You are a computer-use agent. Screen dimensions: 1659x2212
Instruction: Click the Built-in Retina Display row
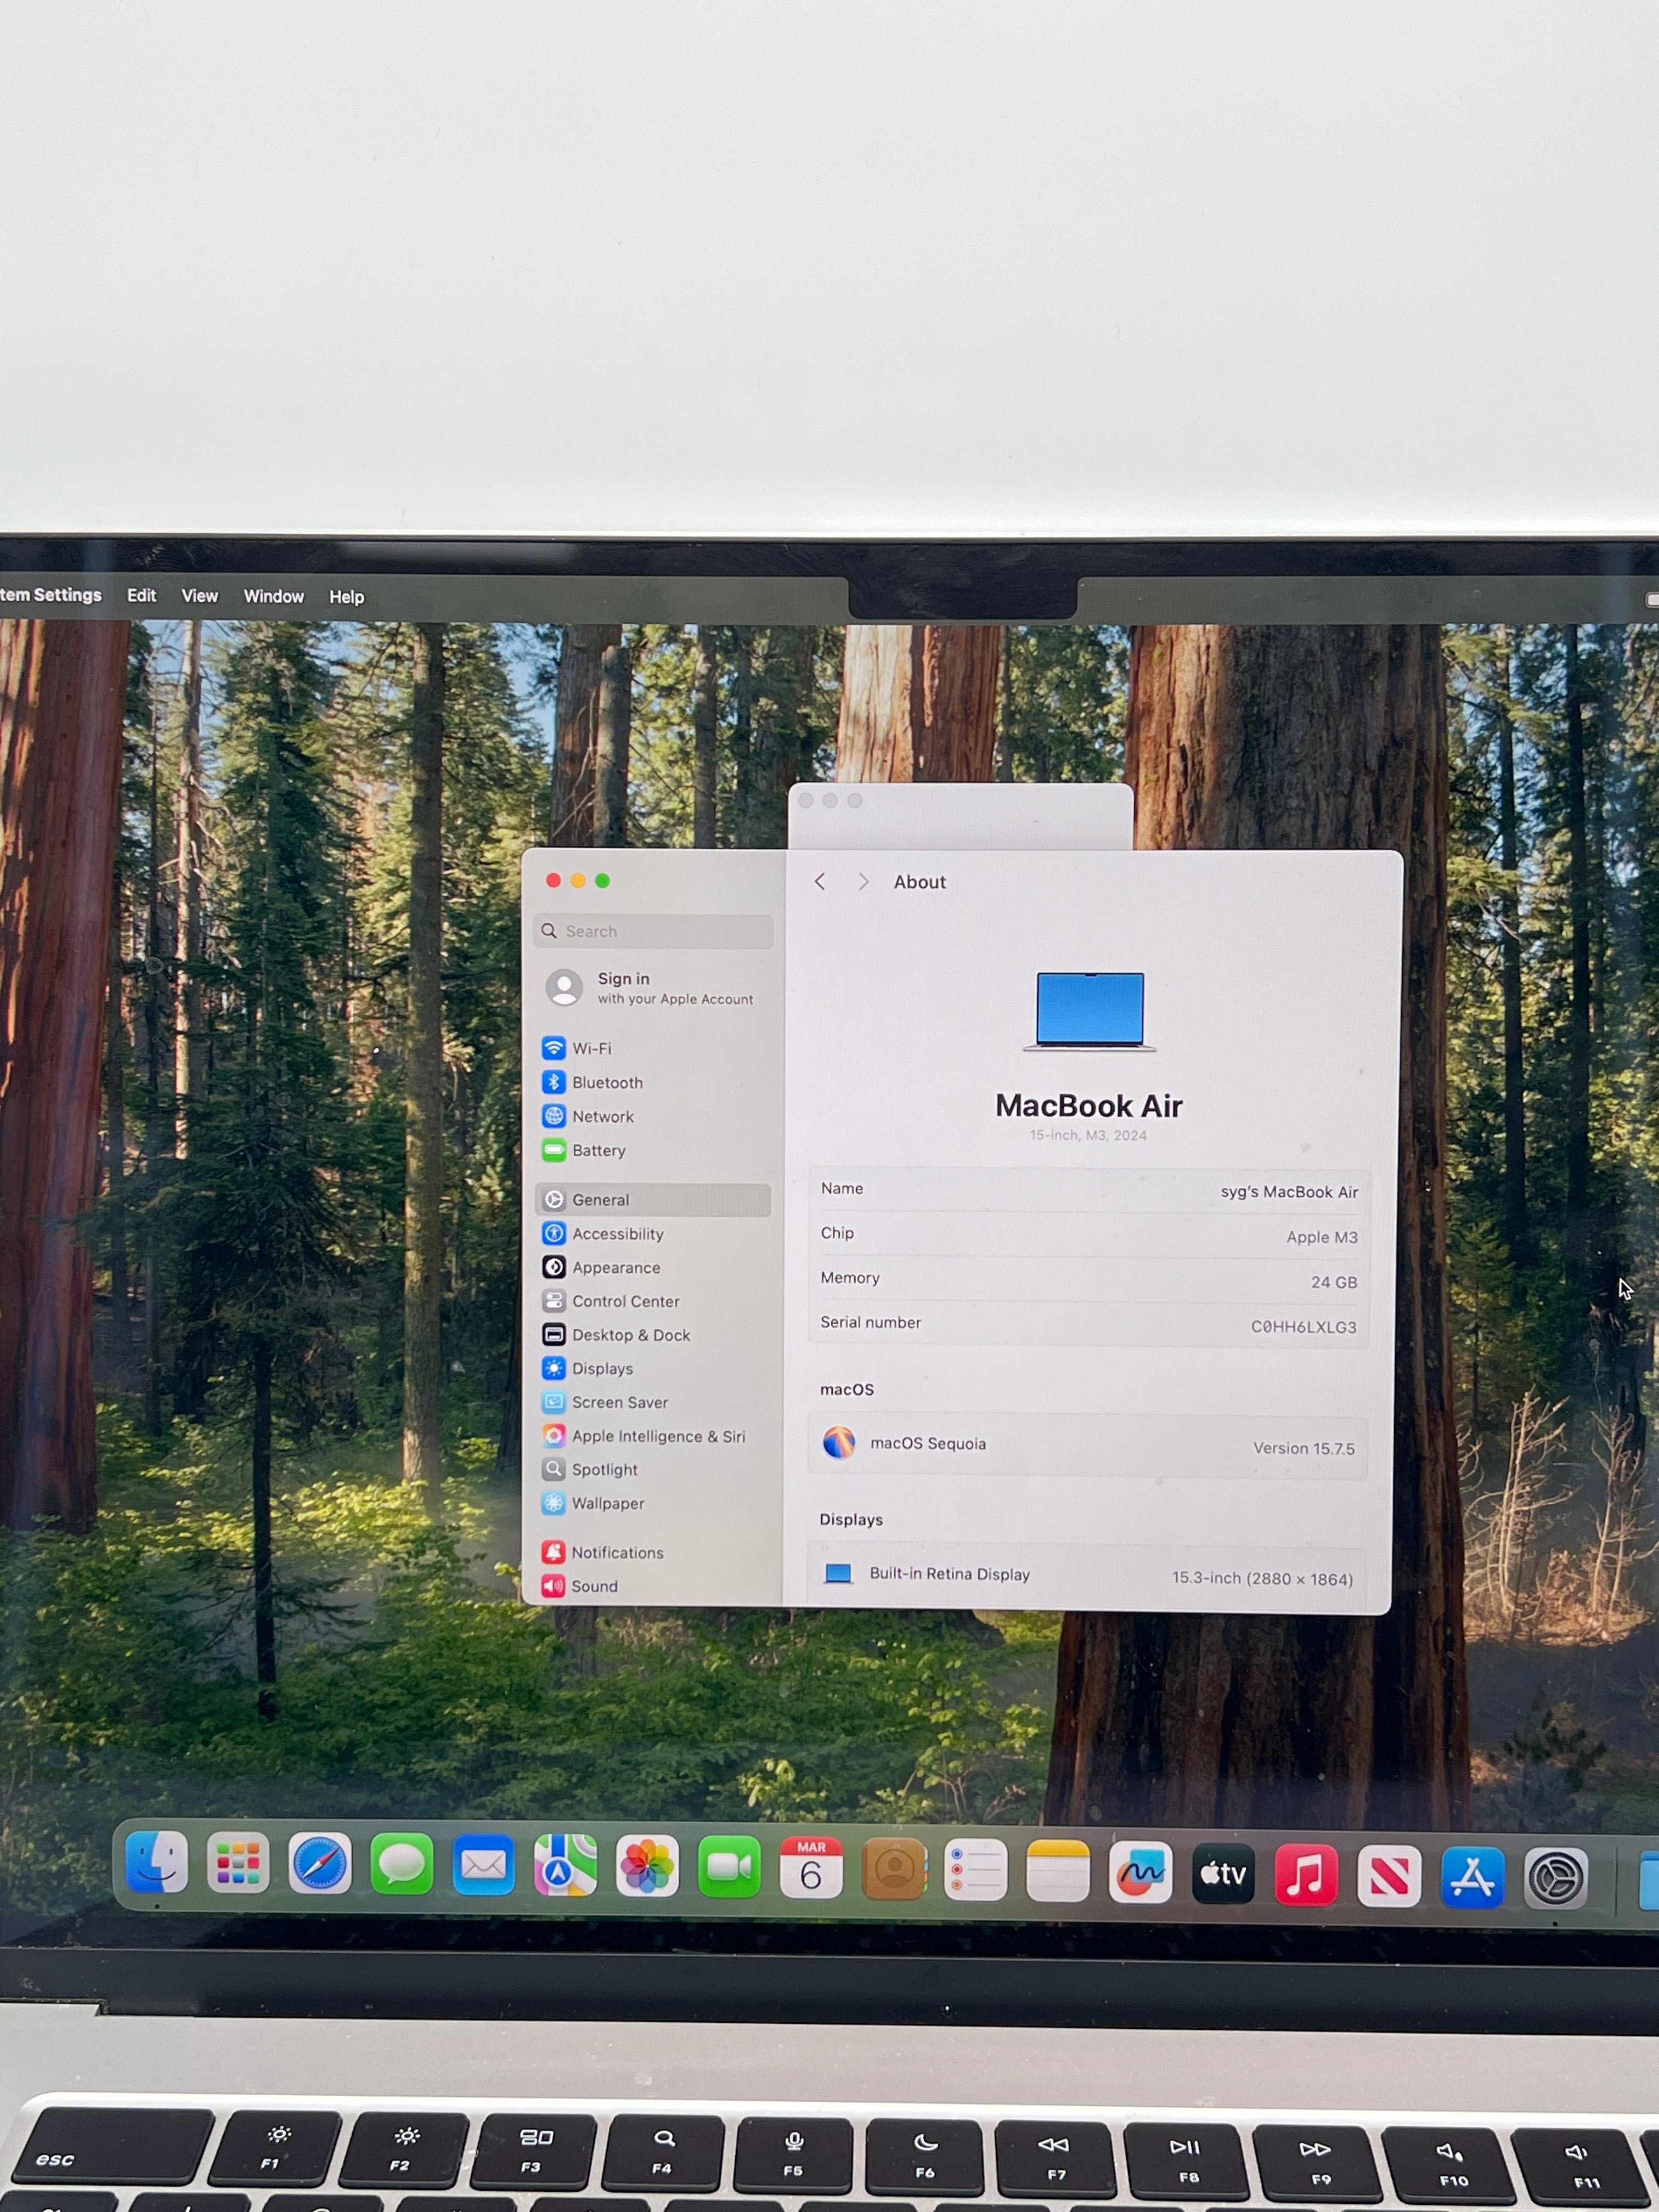click(1086, 1575)
